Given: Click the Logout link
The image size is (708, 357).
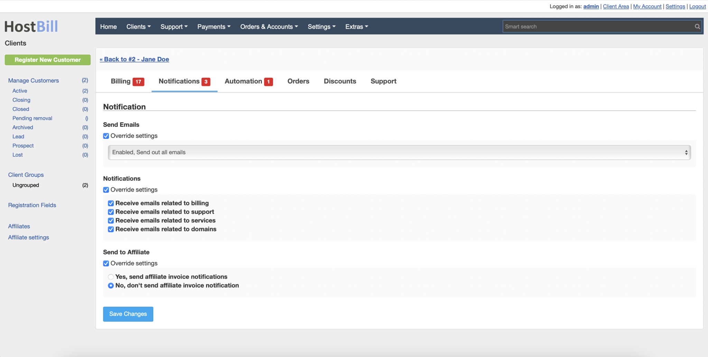Looking at the screenshot, I should (x=698, y=6).
